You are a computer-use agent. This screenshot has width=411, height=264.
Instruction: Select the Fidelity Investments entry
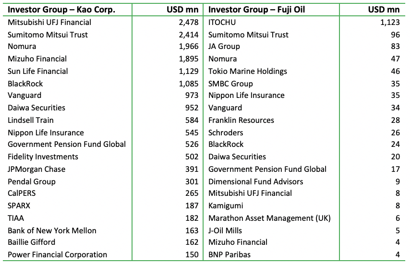pyautogui.click(x=43, y=156)
